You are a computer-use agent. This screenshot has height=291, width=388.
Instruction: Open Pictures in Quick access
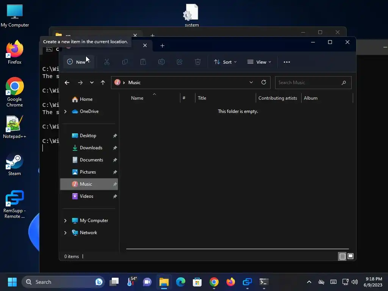[88, 172]
